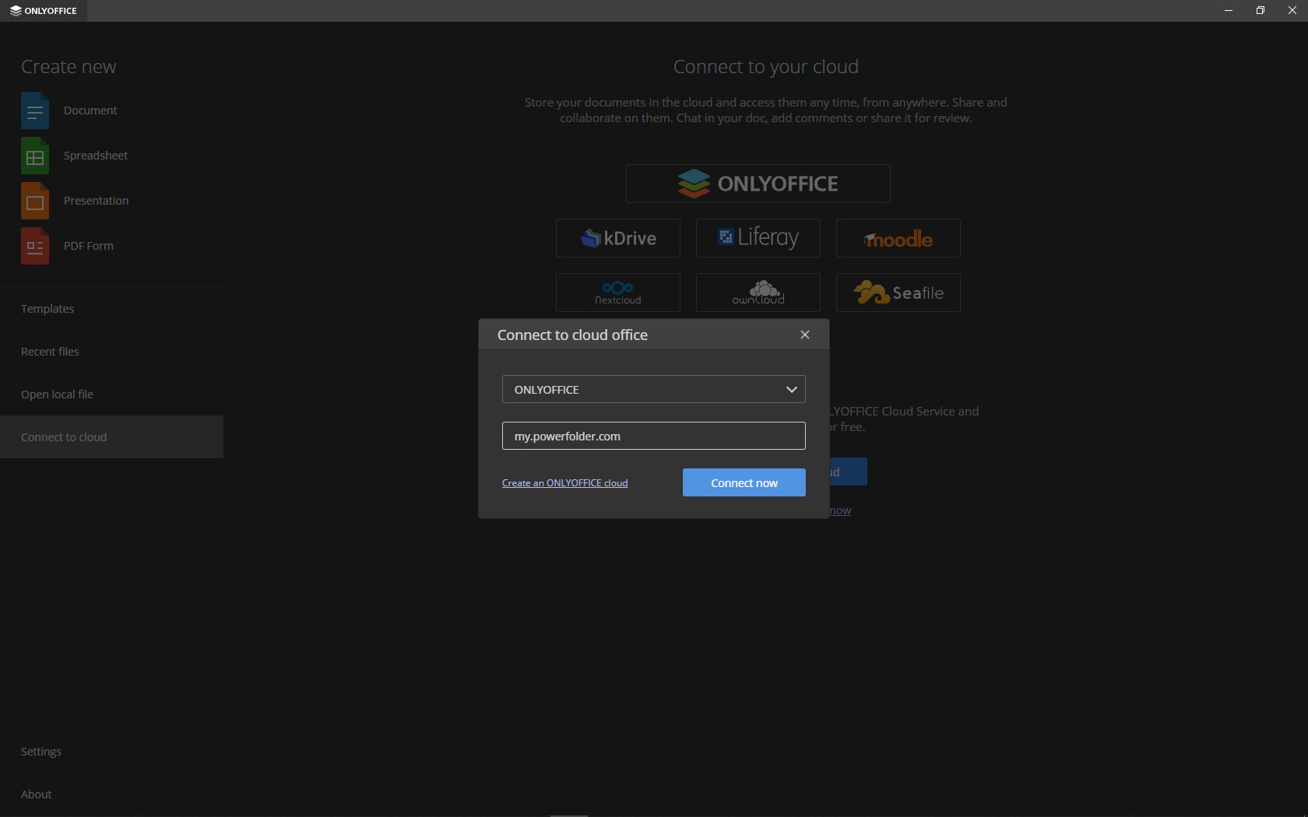
Task: Choose the Moodle cloud provider logo
Action: (x=898, y=238)
